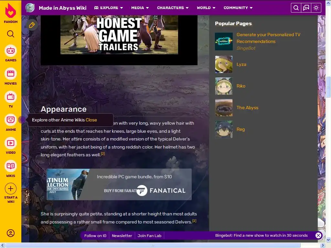Open the Reg popular page link

[240, 129]
